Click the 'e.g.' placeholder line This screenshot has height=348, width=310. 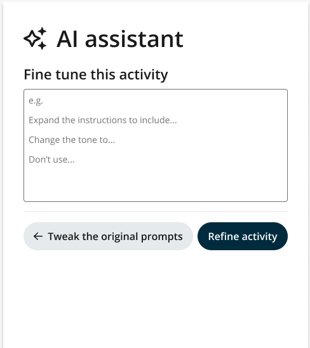[36, 101]
